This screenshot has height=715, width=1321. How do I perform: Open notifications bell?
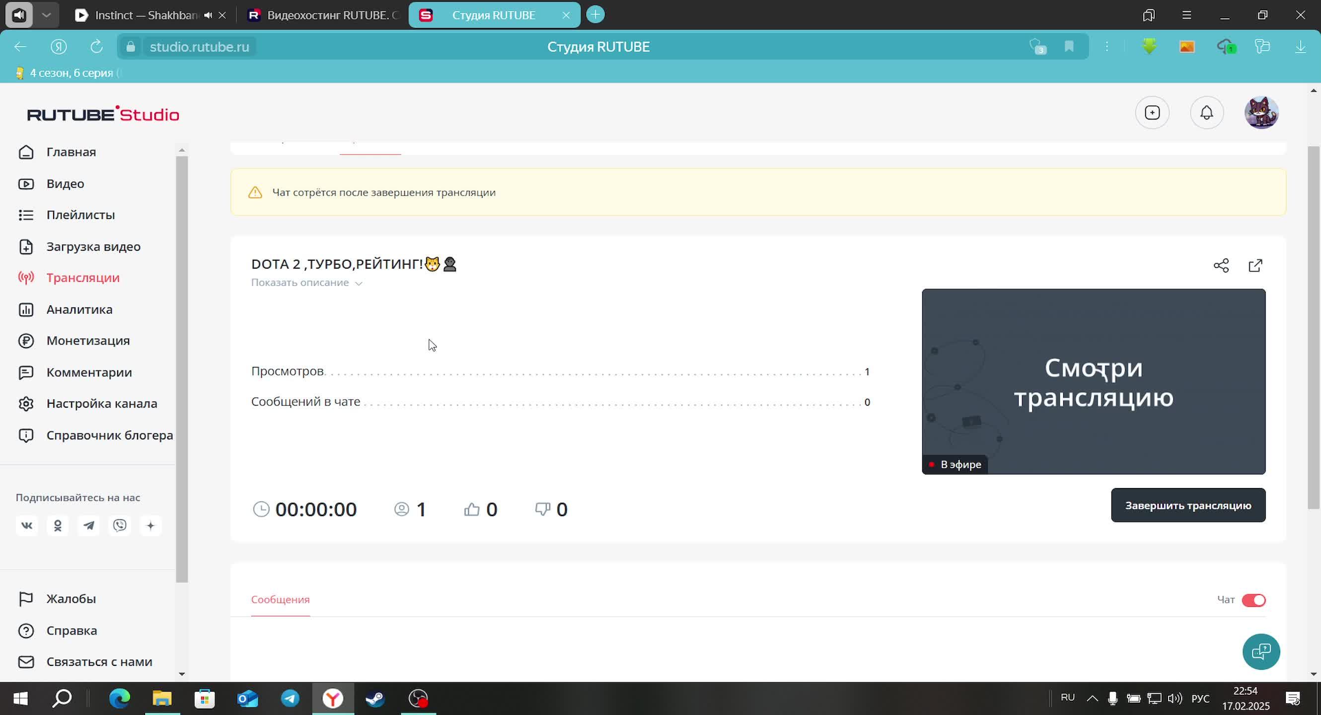click(x=1207, y=113)
